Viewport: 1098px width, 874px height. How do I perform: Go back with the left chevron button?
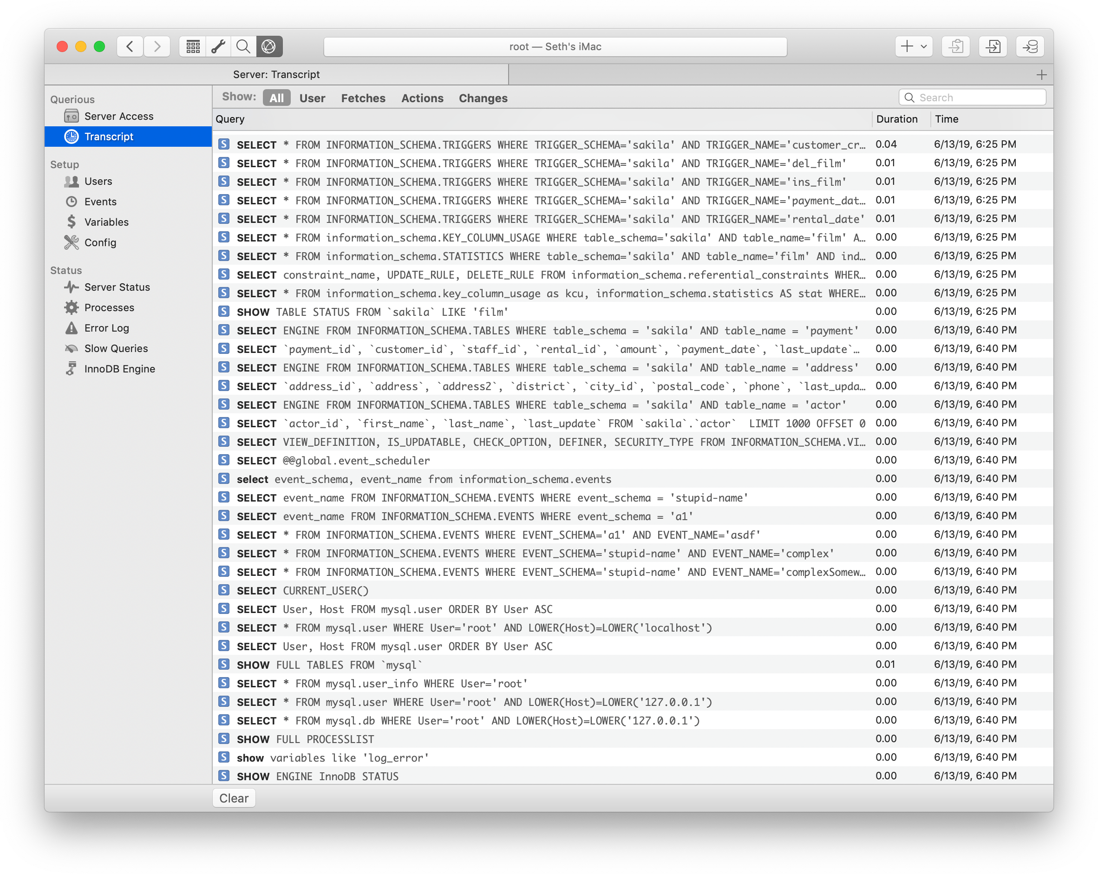[x=130, y=46]
